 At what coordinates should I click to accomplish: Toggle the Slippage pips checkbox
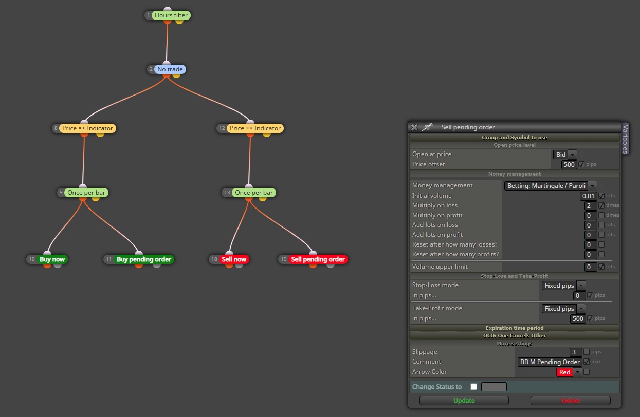[587, 352]
